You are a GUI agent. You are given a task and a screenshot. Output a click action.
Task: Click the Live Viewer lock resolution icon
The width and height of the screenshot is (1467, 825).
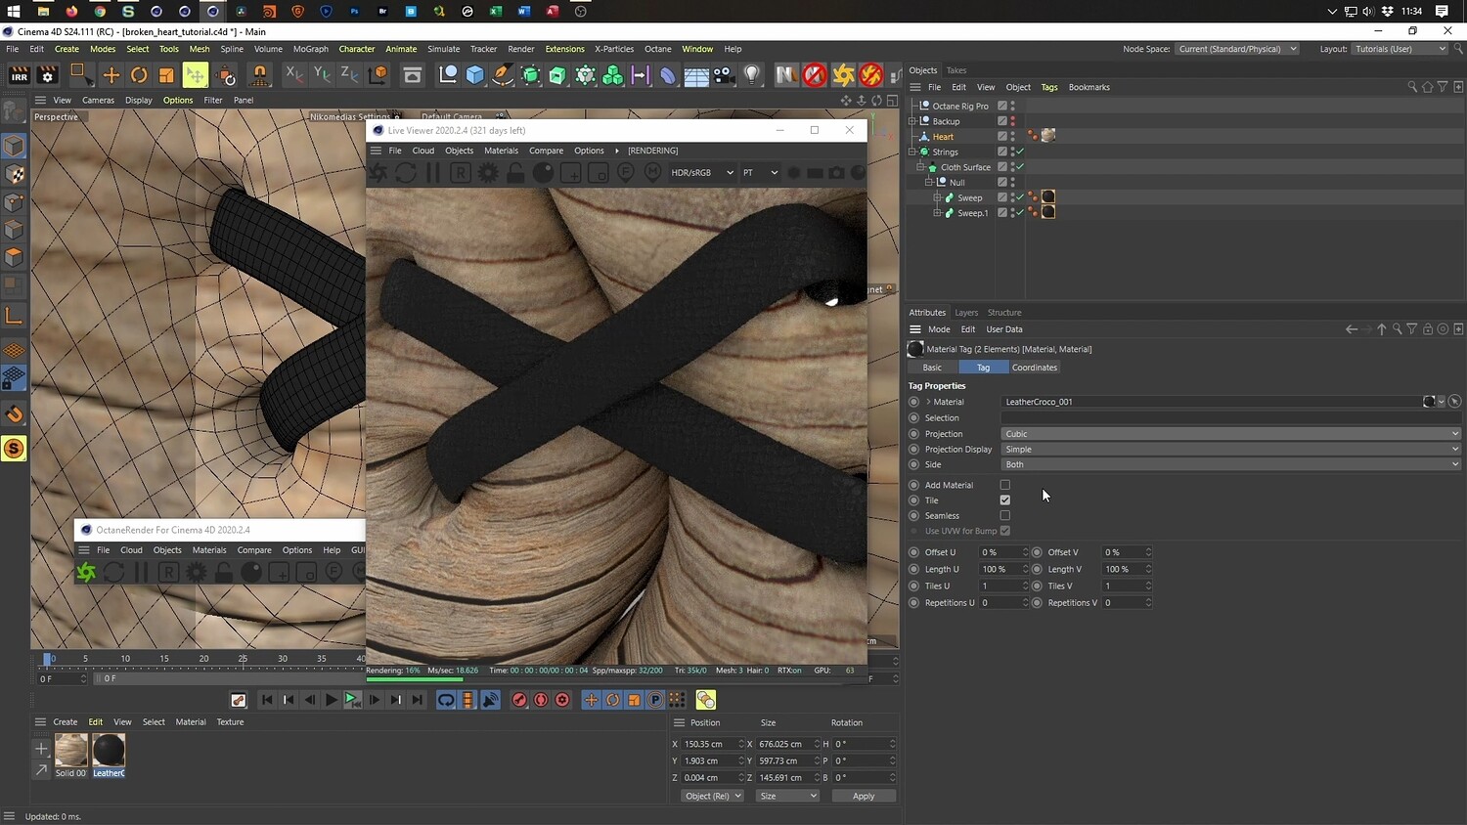[515, 173]
